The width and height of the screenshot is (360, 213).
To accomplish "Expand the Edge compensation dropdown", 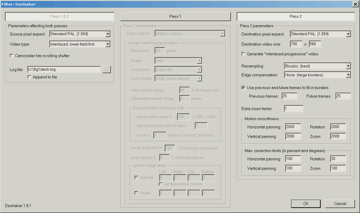I will click(x=348, y=75).
